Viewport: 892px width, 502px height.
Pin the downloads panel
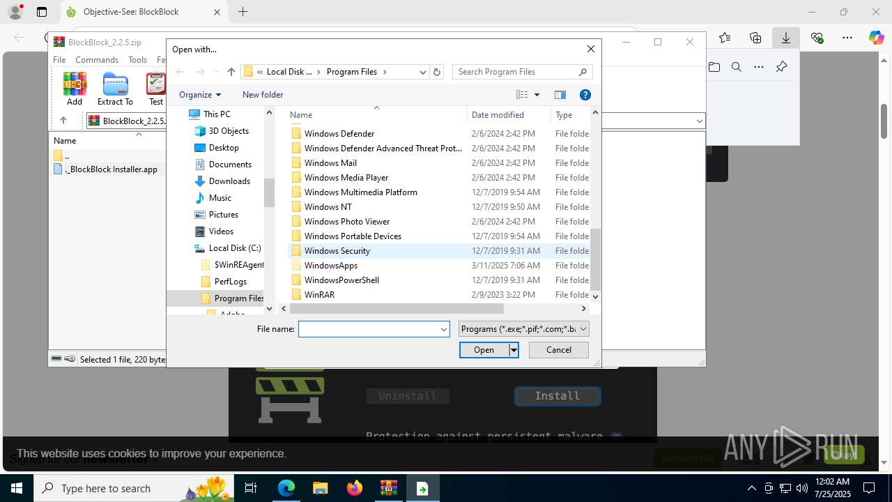tap(781, 67)
